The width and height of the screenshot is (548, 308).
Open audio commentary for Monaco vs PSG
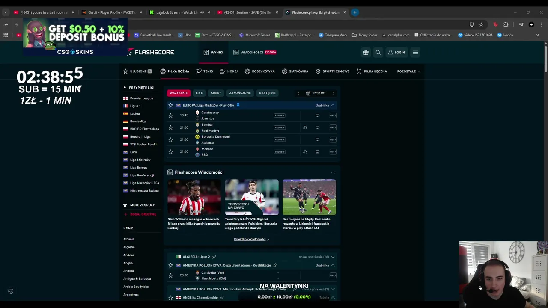pos(305,151)
